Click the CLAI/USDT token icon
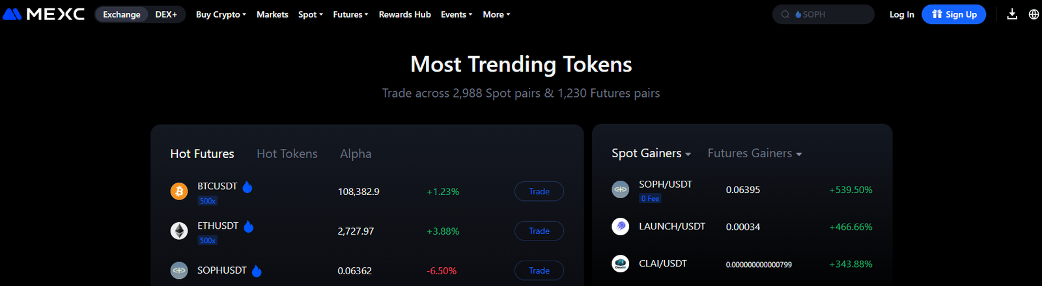 click(x=621, y=263)
